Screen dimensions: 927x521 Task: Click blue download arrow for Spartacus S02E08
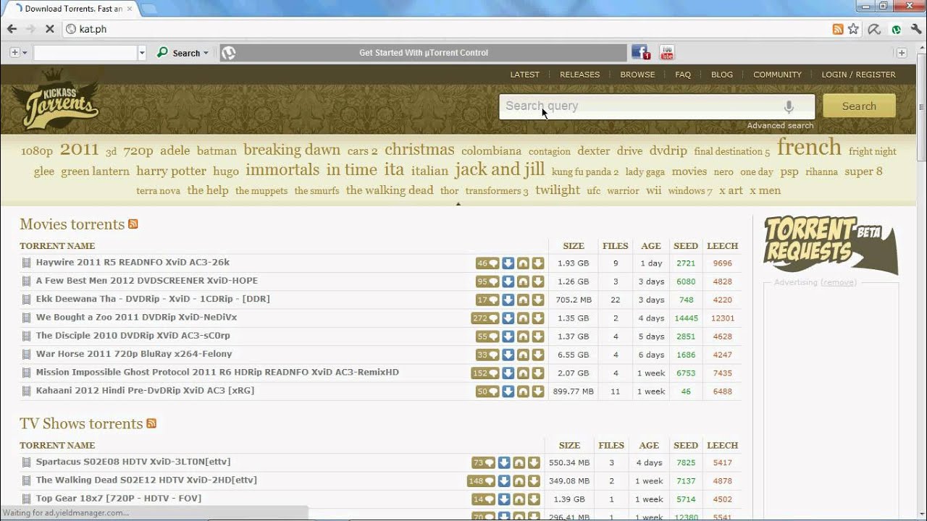504,462
